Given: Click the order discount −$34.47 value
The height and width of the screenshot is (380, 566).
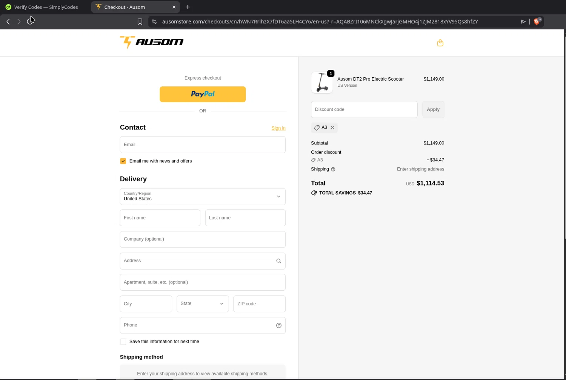Looking at the screenshot, I should pyautogui.click(x=435, y=160).
